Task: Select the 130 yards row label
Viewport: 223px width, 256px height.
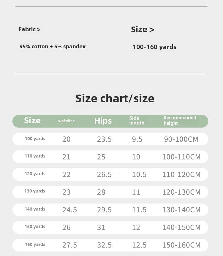Action: 35,191
